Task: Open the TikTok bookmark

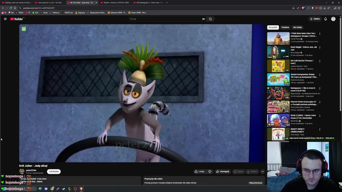Action: 20,13
